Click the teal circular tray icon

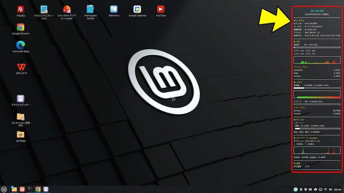click(296, 190)
